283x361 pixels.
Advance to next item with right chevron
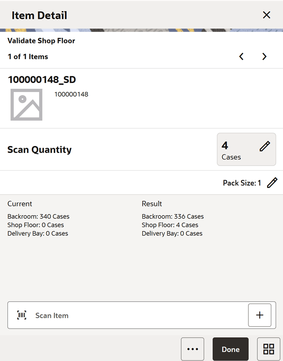(264, 56)
